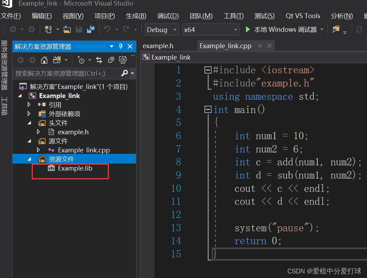Screen dimensions: 367x278
Task: Switch to the example.h tab
Action: coord(158,46)
